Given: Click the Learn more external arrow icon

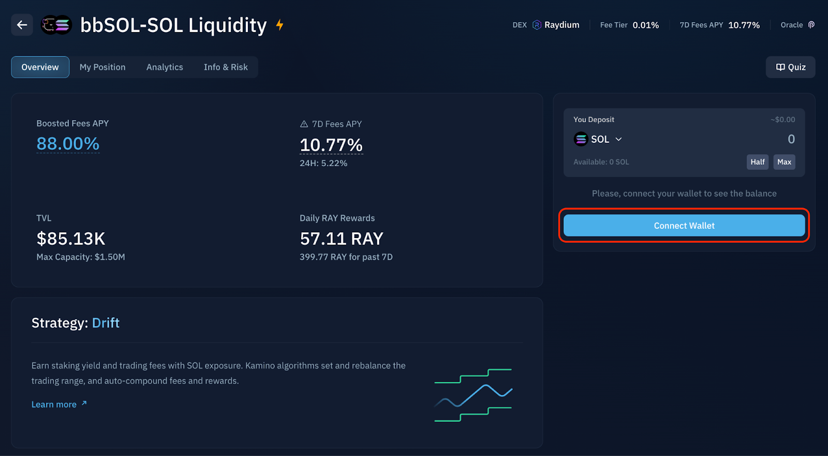Looking at the screenshot, I should coord(84,403).
